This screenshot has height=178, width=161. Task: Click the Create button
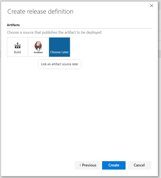[114, 165]
